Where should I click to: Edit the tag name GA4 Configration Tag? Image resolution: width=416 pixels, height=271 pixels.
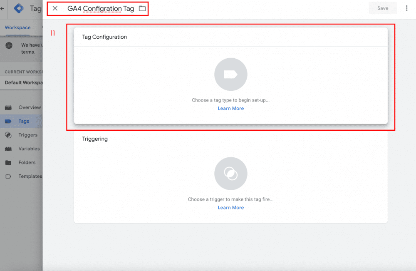pyautogui.click(x=101, y=8)
